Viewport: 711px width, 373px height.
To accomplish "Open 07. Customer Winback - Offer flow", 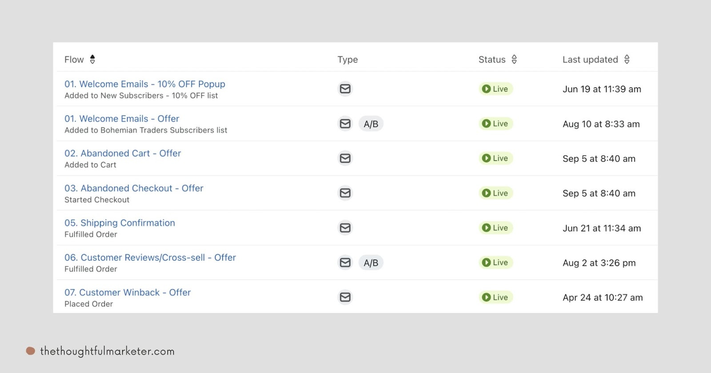I will [x=128, y=292].
